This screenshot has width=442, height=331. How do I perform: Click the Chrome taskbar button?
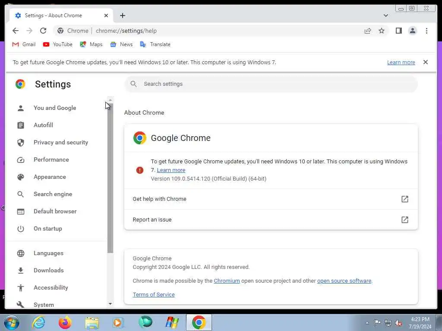(x=199, y=322)
